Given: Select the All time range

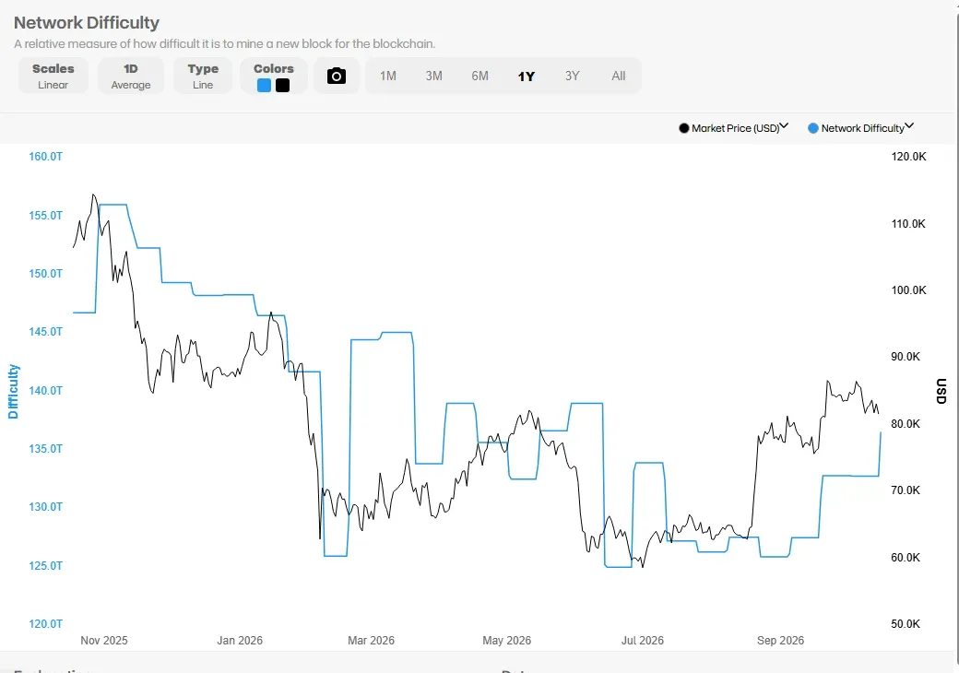Looking at the screenshot, I should point(619,76).
